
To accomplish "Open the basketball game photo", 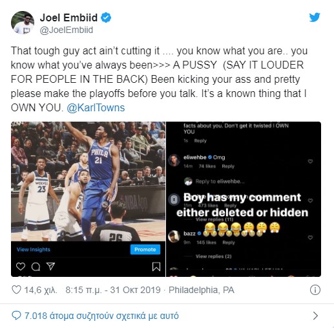I will (88, 181).
